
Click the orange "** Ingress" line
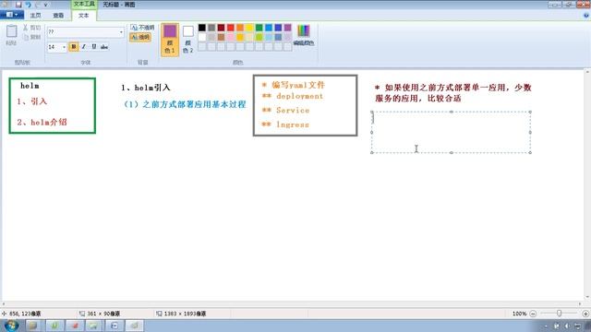point(285,125)
